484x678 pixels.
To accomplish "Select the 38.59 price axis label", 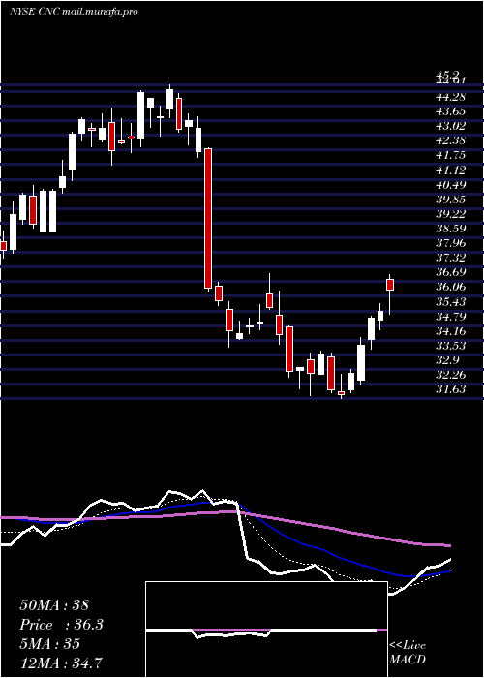I will click(x=450, y=230).
